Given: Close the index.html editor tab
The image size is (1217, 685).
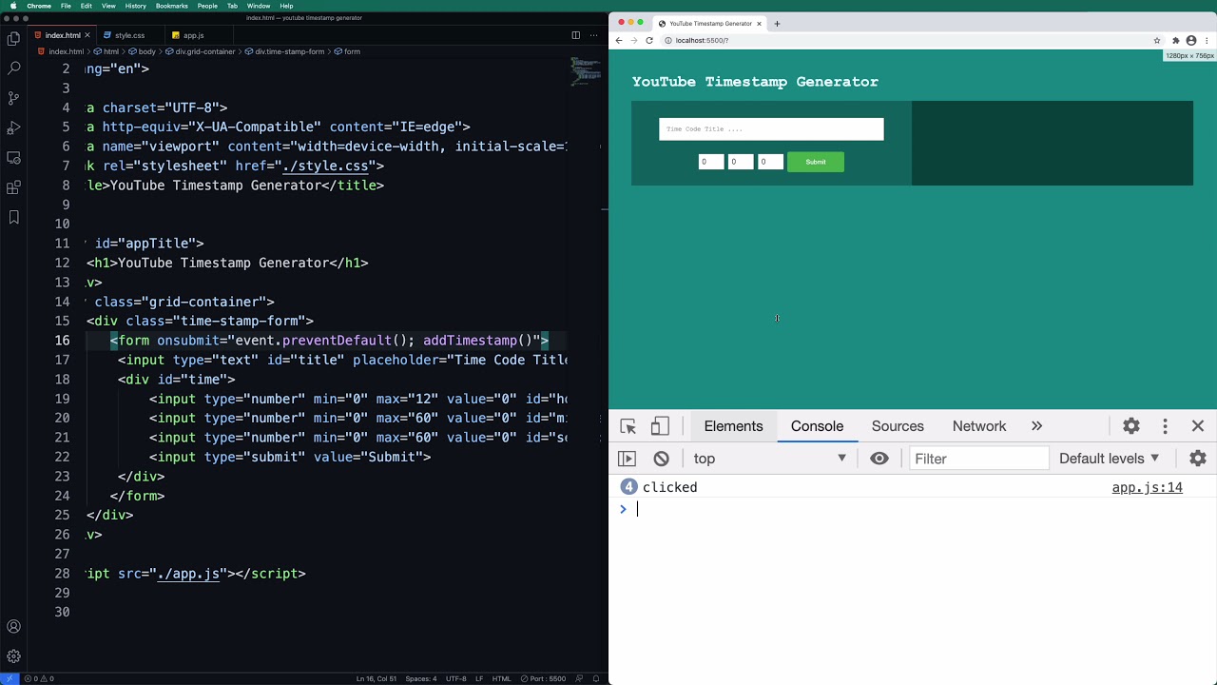Looking at the screenshot, I should (87, 35).
